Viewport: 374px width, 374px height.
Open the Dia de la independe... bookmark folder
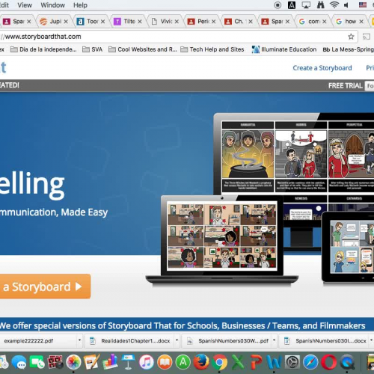click(x=43, y=49)
